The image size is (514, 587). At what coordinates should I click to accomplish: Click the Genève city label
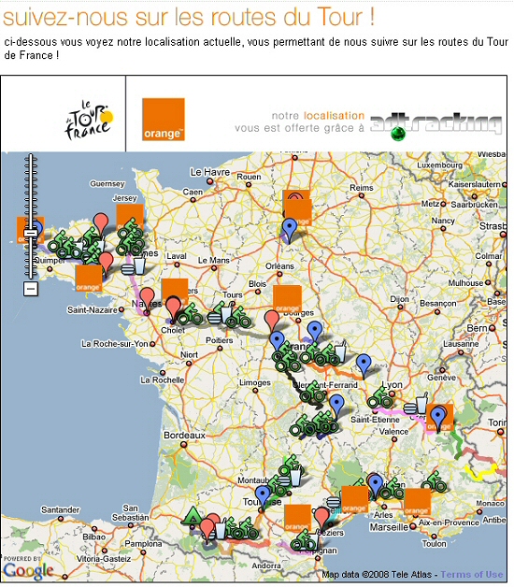click(441, 378)
